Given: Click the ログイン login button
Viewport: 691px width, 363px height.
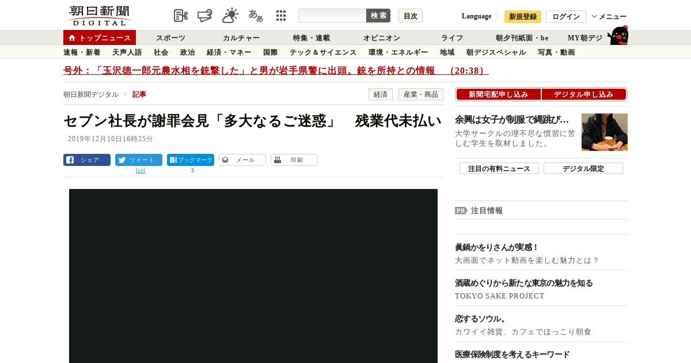Looking at the screenshot, I should [x=566, y=17].
